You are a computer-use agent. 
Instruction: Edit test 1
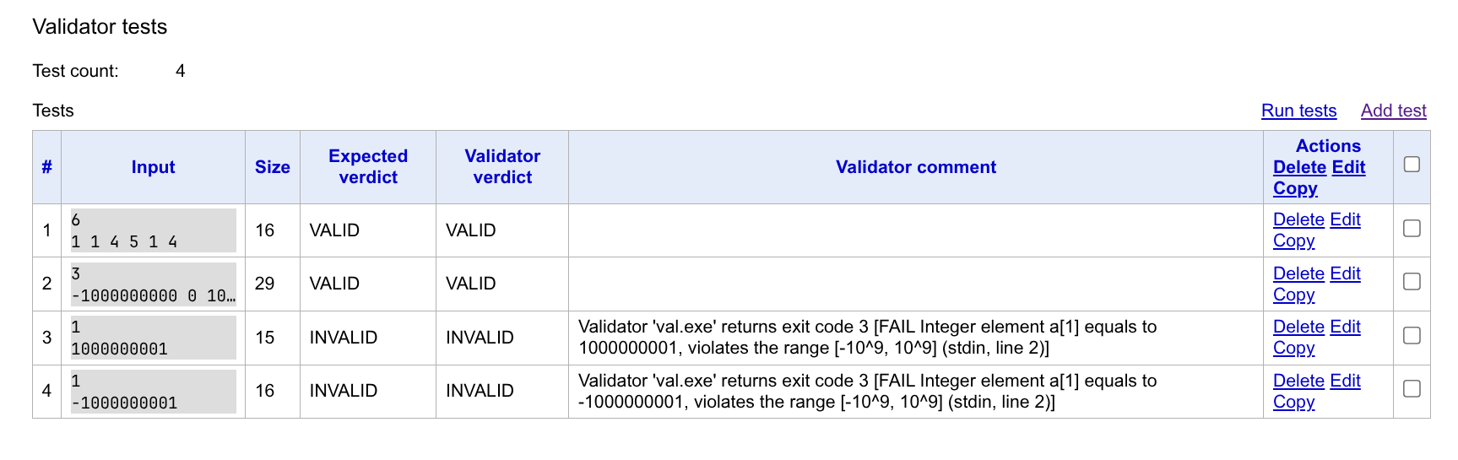(1345, 219)
